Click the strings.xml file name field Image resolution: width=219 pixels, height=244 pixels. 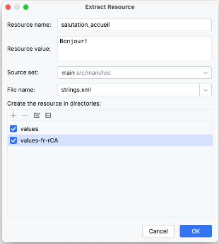coord(128,90)
